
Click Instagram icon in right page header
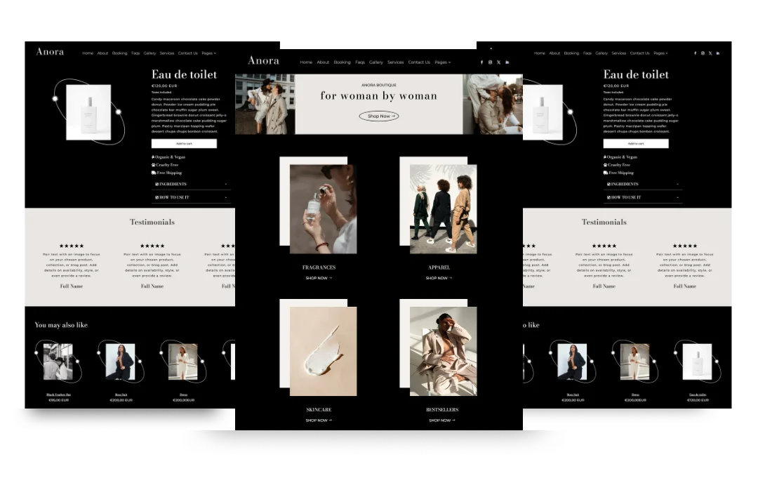tap(703, 53)
